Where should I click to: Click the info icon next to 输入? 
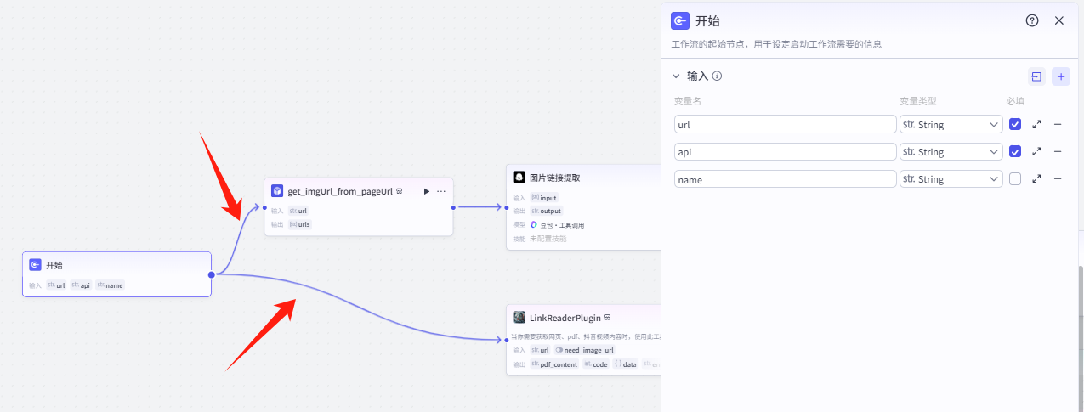[717, 76]
